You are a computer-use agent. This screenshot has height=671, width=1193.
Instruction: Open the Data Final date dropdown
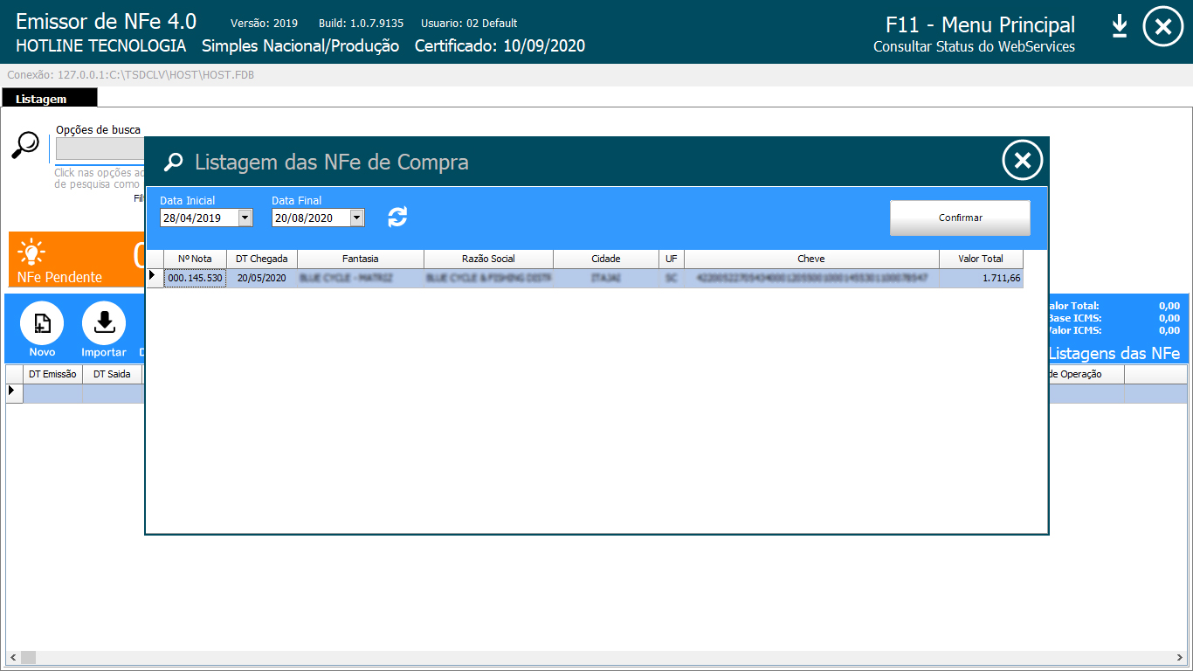[x=356, y=218]
